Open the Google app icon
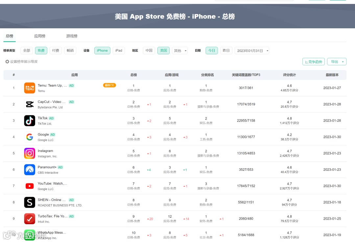355x242 pixels. point(30,137)
